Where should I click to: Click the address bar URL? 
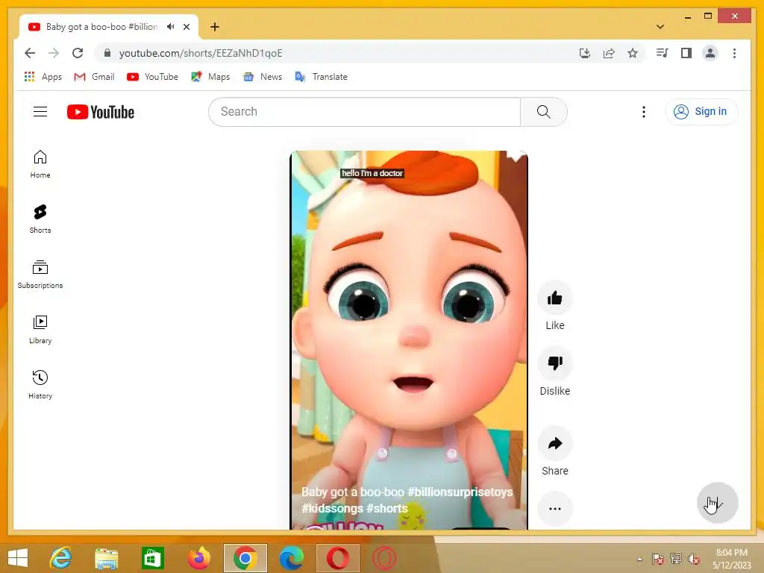point(201,53)
